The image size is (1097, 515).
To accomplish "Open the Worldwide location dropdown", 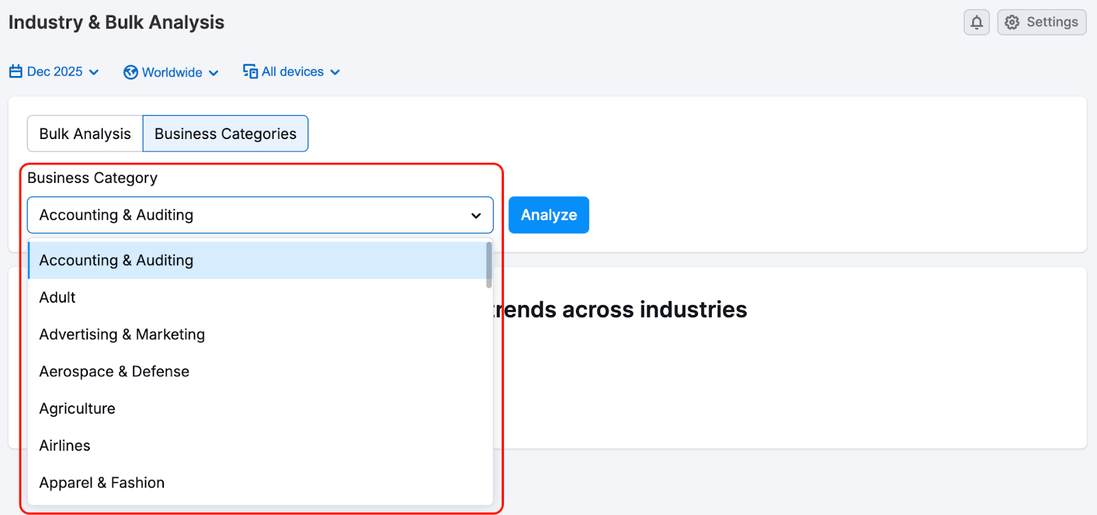I will click(171, 72).
